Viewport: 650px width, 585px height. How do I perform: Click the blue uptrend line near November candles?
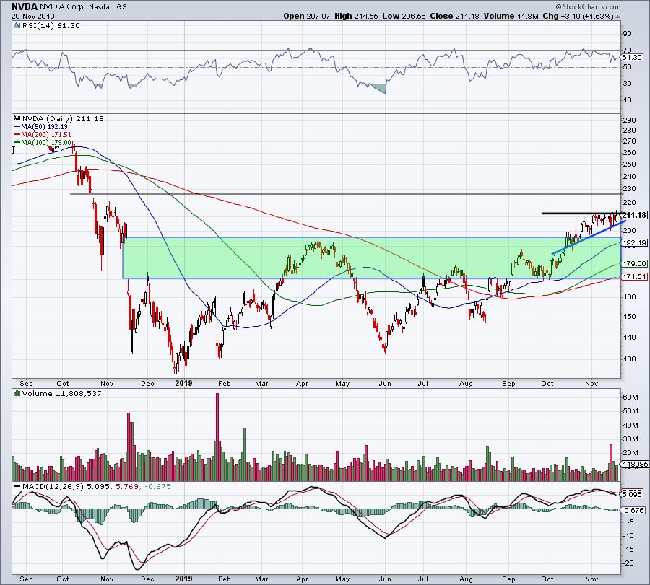pyautogui.click(x=589, y=237)
